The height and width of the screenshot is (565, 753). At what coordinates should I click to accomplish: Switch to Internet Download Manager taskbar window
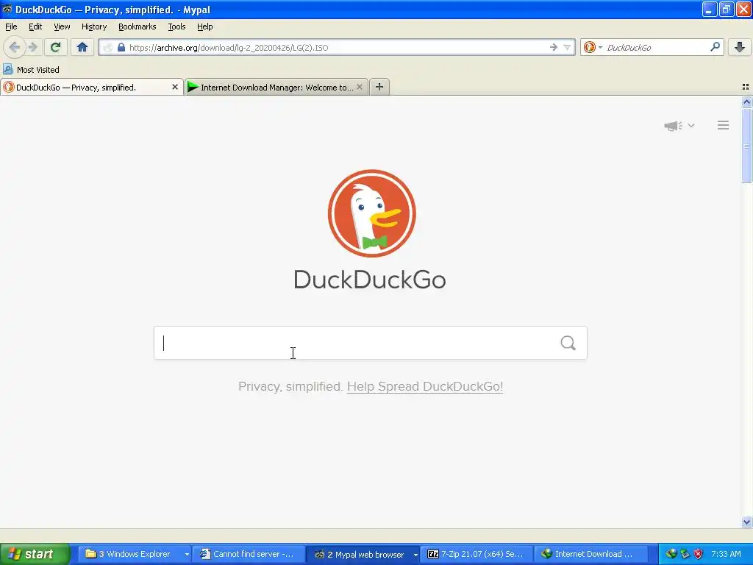(590, 554)
